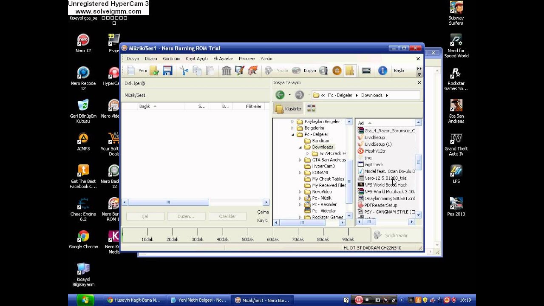
Task: Expand the GTA4Crack folder node
Action: tap(308, 153)
